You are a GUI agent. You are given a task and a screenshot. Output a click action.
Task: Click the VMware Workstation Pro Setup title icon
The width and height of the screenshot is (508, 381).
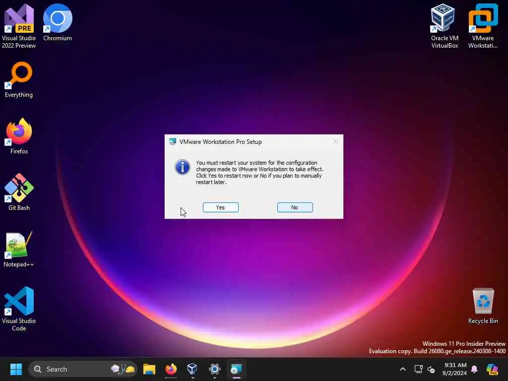click(x=172, y=141)
